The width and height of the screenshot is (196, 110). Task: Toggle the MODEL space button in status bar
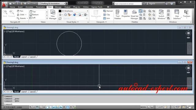[143, 107]
